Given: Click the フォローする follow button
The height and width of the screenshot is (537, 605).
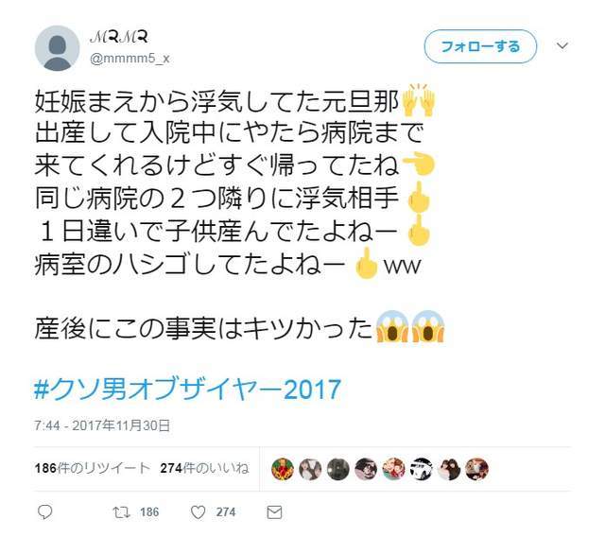Looking at the screenshot, I should point(480,46).
